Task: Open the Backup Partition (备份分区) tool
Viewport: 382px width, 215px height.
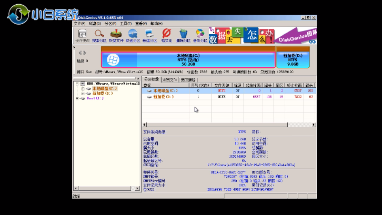Action: click(x=200, y=36)
